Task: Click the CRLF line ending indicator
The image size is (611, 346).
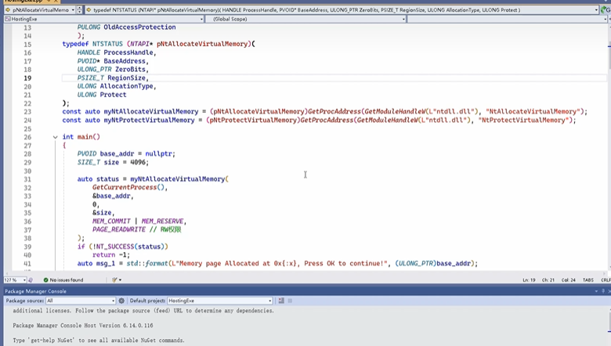Action: click(x=606, y=279)
